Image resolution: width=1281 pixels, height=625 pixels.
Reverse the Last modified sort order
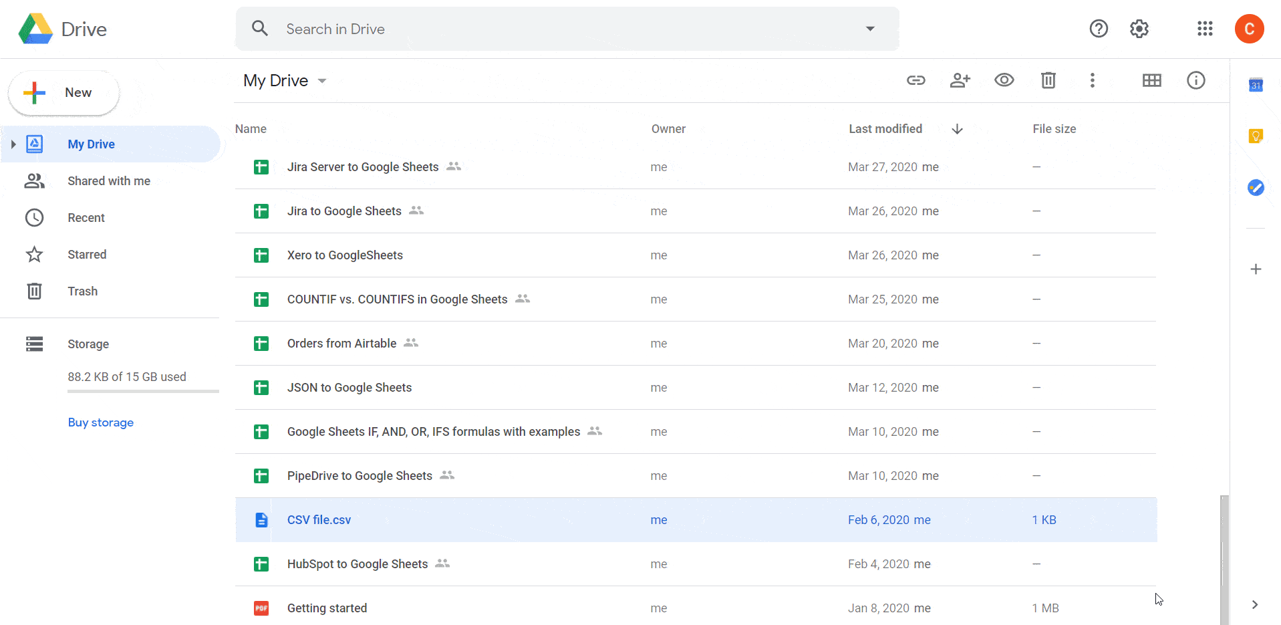coord(957,128)
